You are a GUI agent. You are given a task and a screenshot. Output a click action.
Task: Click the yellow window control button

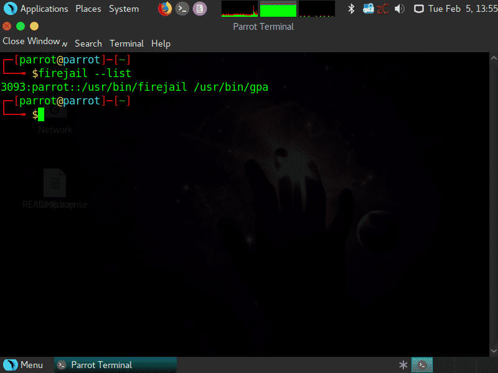point(34,26)
